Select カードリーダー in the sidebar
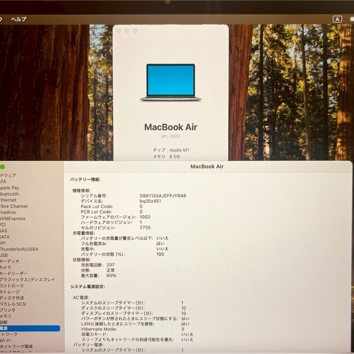This screenshot has height=354, width=354. 14,273
